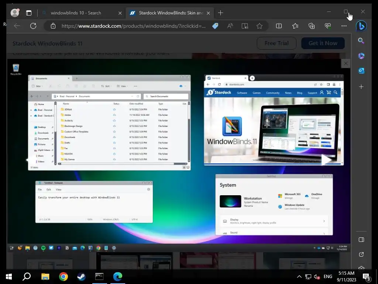
Task: Open the Bing Chat sidebar button
Action: pyautogui.click(x=361, y=26)
